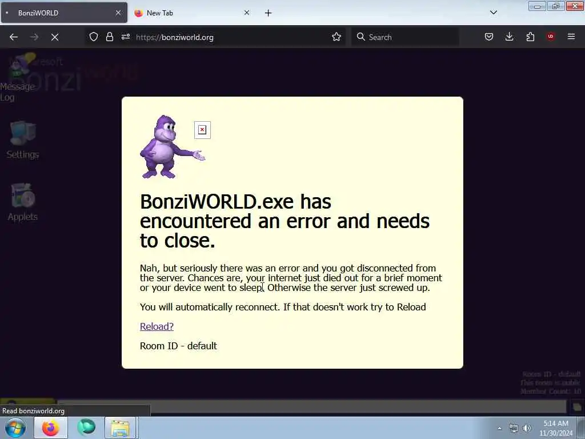Open the Firefox hamburger menu
Screen dimensions: 585x439
tap(571, 37)
